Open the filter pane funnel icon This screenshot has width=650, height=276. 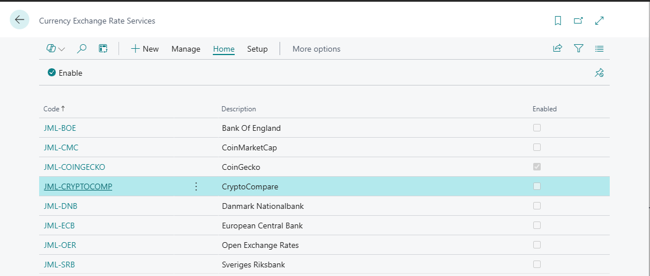point(579,49)
